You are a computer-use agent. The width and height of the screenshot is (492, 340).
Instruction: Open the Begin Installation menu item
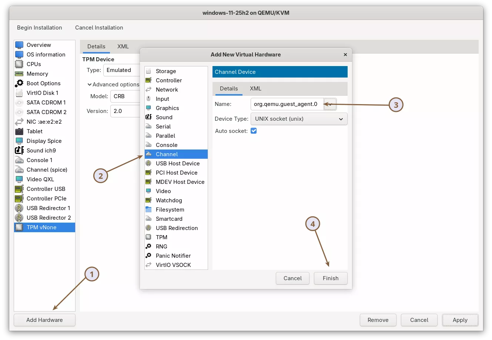39,27
